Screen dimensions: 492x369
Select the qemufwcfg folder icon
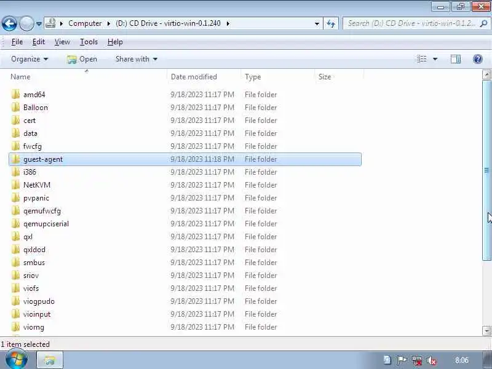tap(15, 210)
